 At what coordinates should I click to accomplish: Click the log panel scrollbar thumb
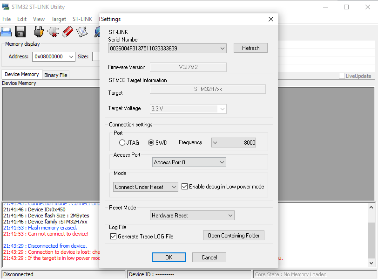[371, 240]
